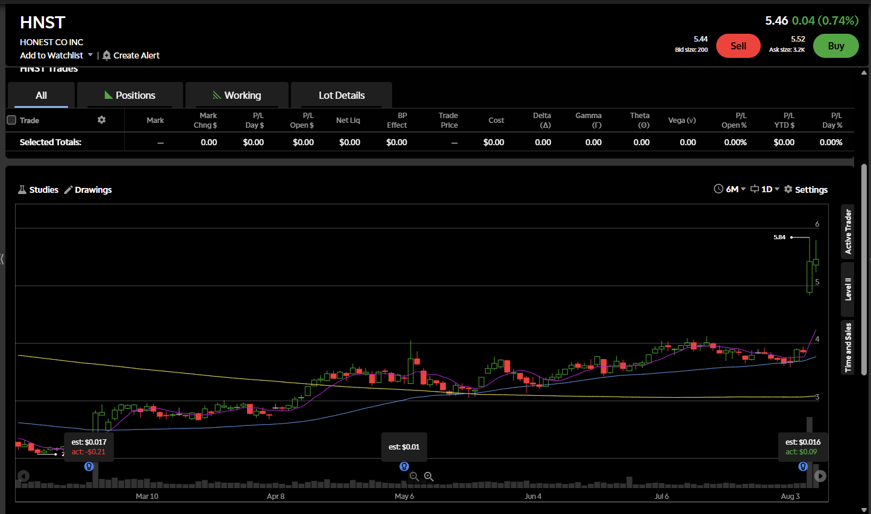Click the HNST ticker symbol heading
871x514 pixels.
coord(43,22)
